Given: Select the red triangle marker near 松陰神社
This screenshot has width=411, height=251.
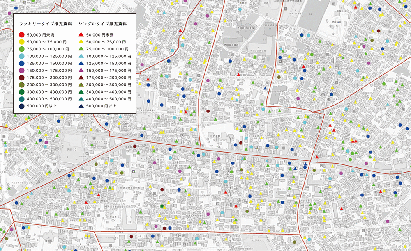Looking at the screenshot, I should pos(355,7).
